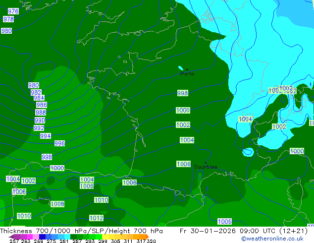Click the Dourbies location label
The height and width of the screenshot is (243, 314).
click(x=206, y=167)
